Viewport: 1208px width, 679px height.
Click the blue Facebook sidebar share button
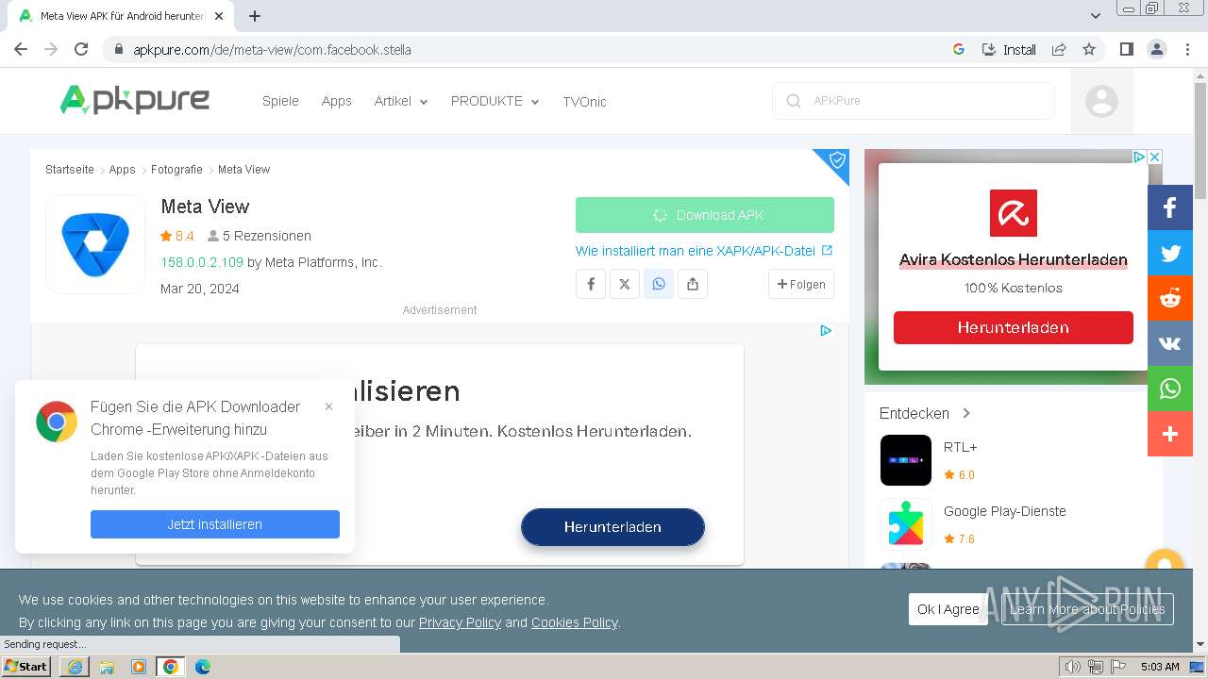[x=1170, y=207]
